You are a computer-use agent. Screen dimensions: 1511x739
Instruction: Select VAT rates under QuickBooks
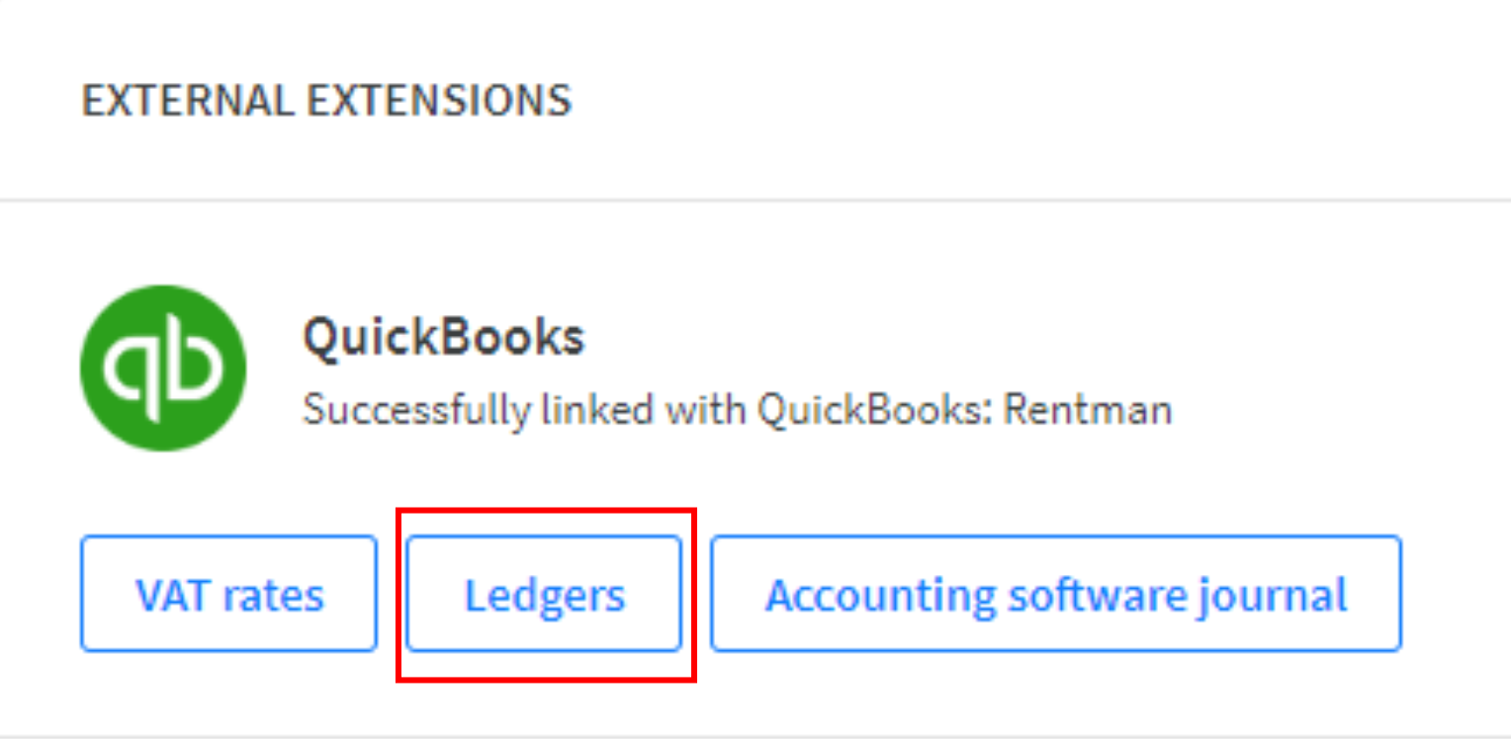(229, 594)
